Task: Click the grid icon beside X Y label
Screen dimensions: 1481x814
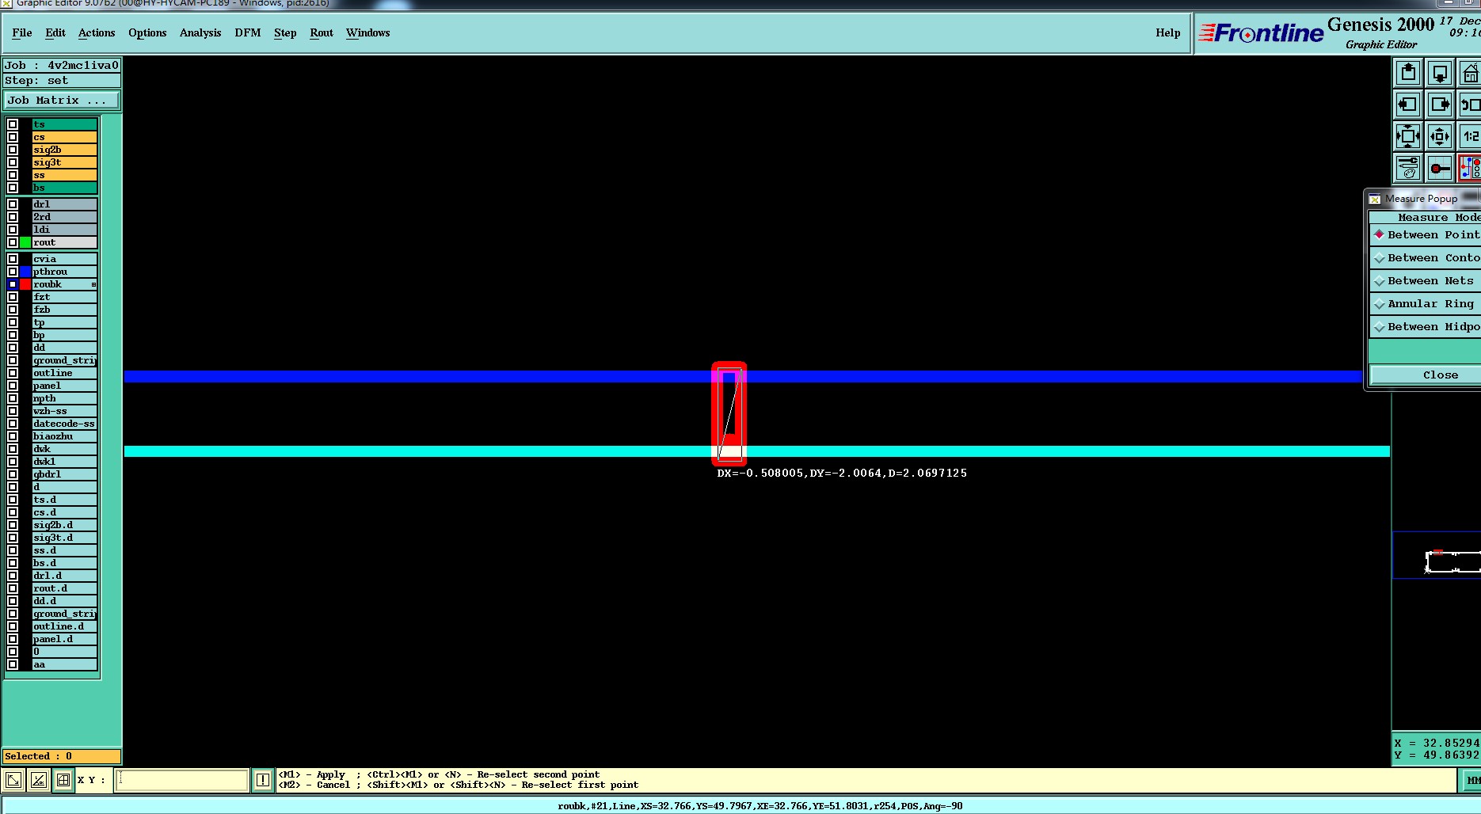Action: pos(63,780)
